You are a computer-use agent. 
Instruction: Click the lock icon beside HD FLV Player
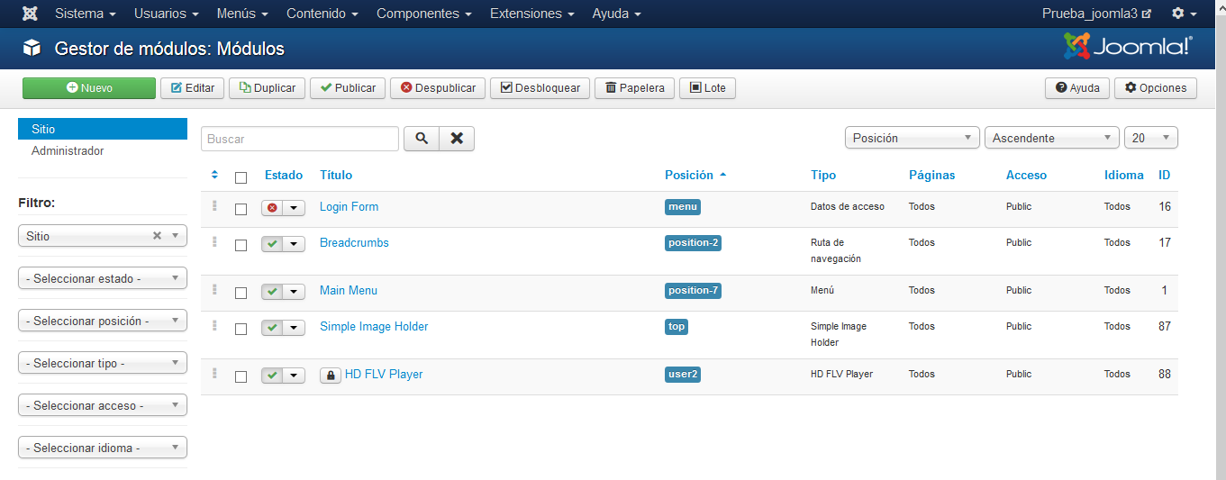(330, 376)
